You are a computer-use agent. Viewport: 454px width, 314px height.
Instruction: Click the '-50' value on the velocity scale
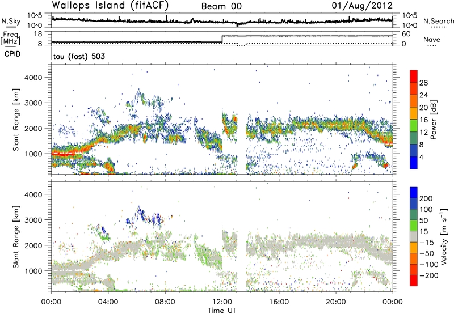click(x=427, y=253)
